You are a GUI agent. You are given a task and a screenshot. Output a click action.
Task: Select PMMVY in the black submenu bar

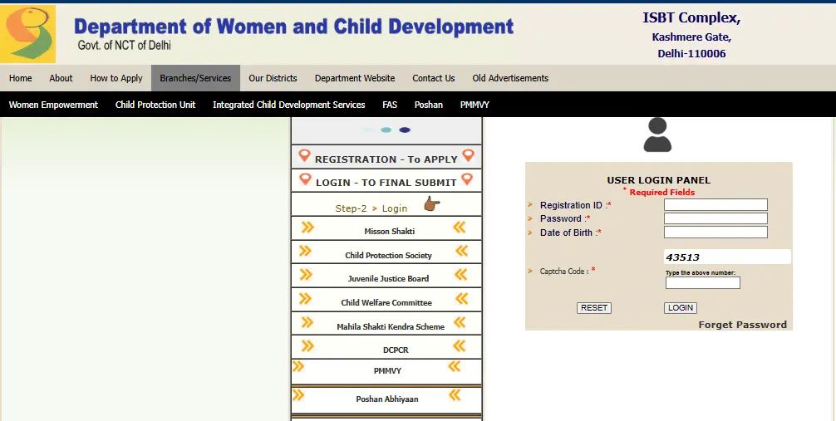click(x=475, y=105)
